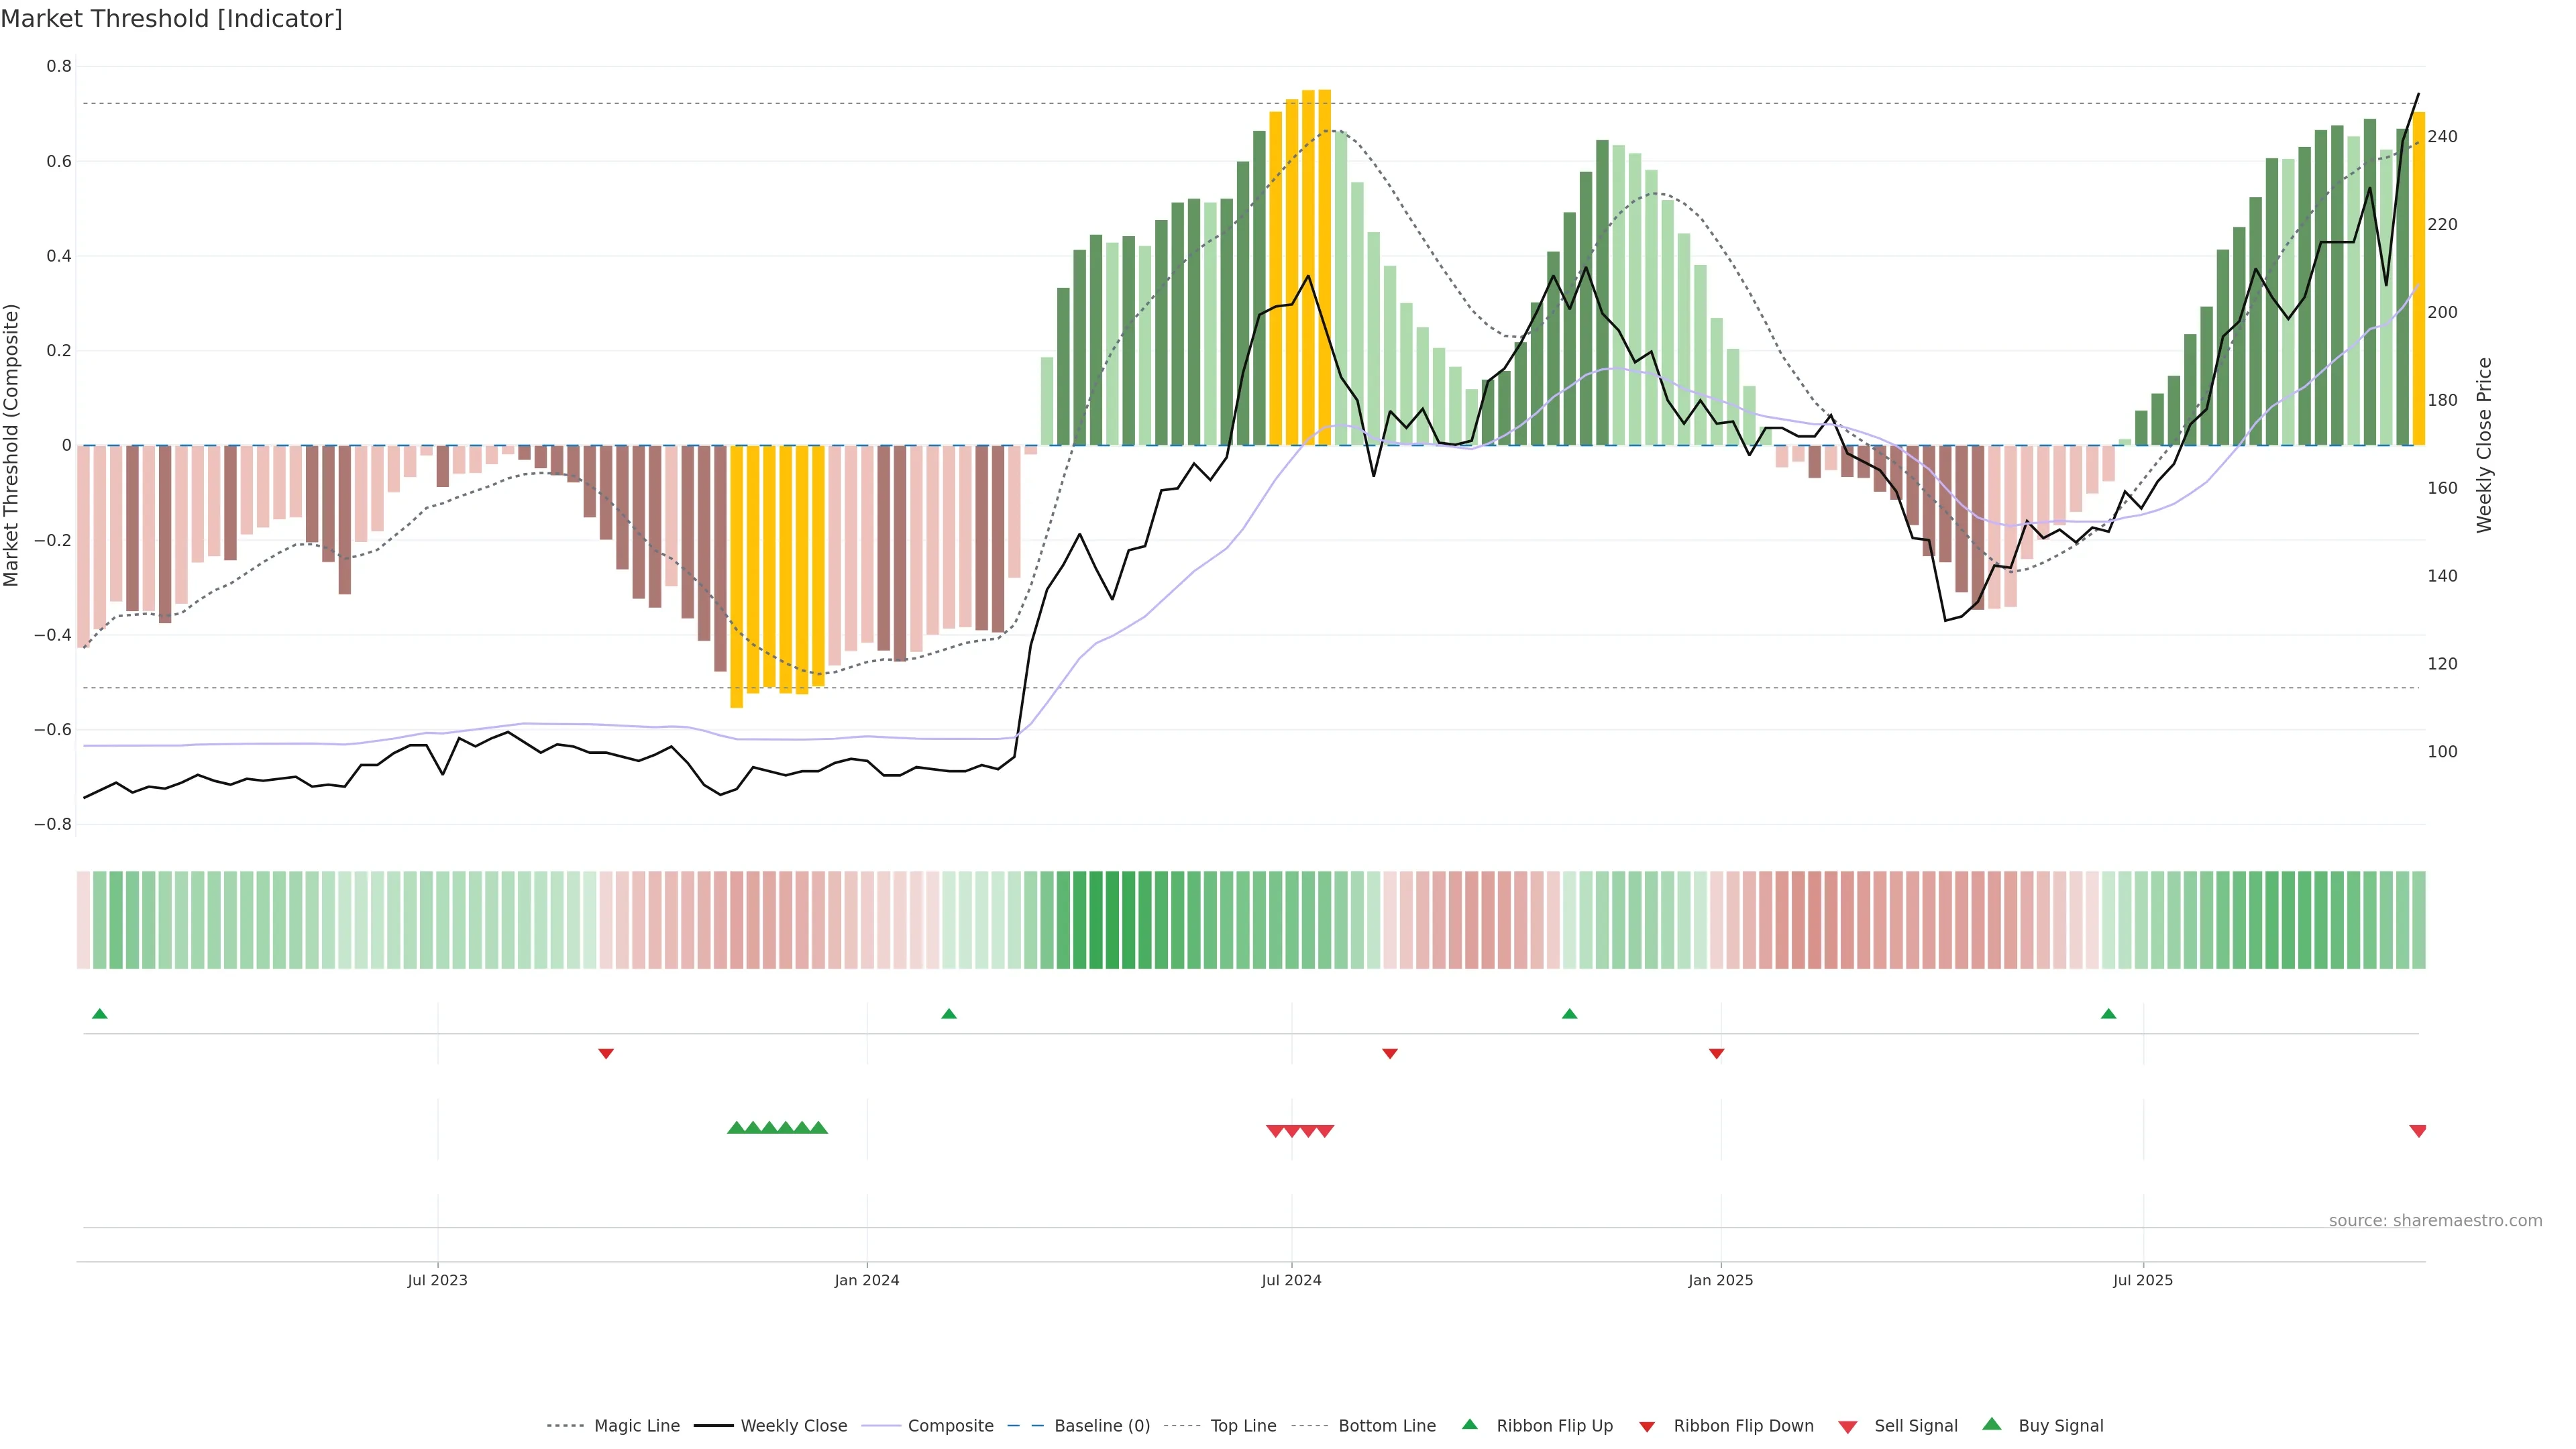The image size is (2576, 1449).
Task: Toggle Magic Line in the legend
Action: coord(636,1426)
